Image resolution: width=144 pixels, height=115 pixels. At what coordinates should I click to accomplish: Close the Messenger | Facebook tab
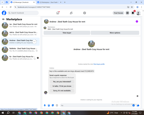(x=34, y=2)
